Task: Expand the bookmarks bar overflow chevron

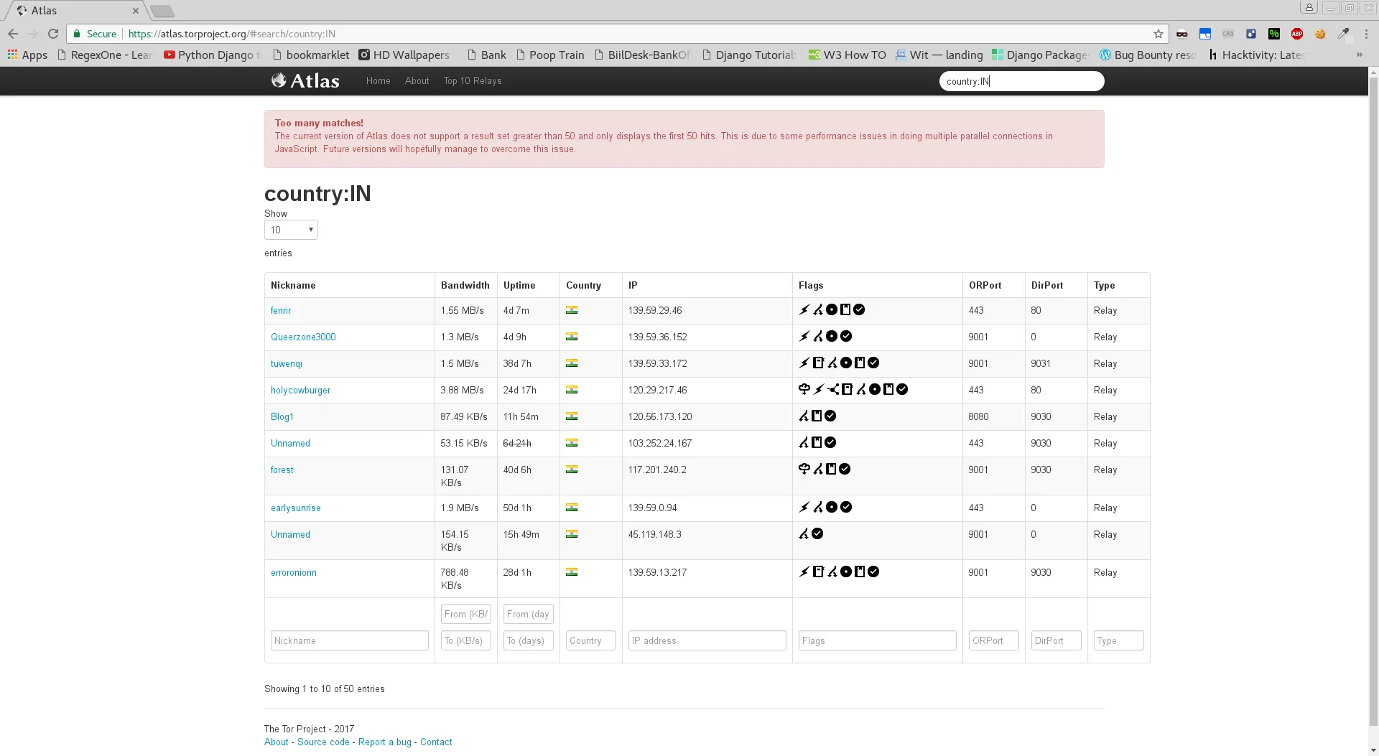Action: coord(1359,55)
